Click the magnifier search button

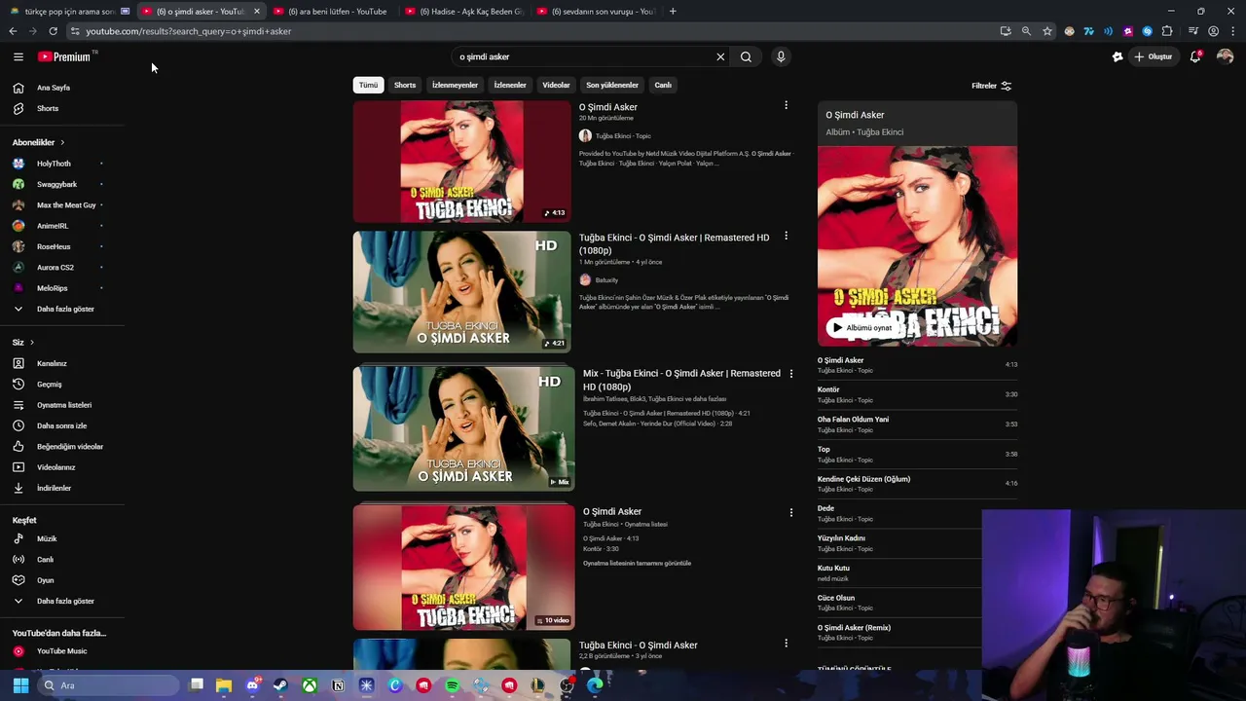pyautogui.click(x=746, y=56)
